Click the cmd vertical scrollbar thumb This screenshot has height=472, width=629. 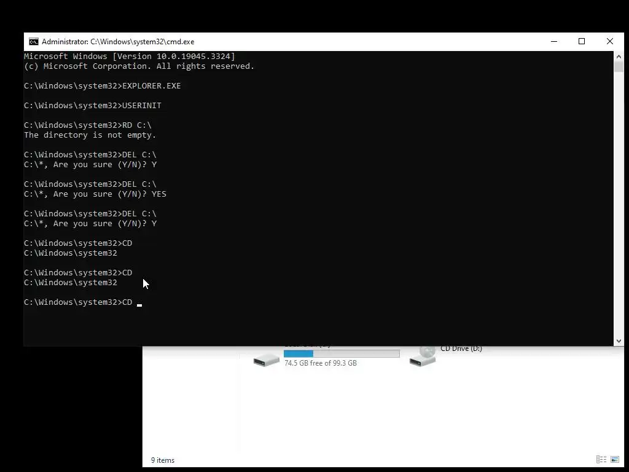[x=619, y=66]
